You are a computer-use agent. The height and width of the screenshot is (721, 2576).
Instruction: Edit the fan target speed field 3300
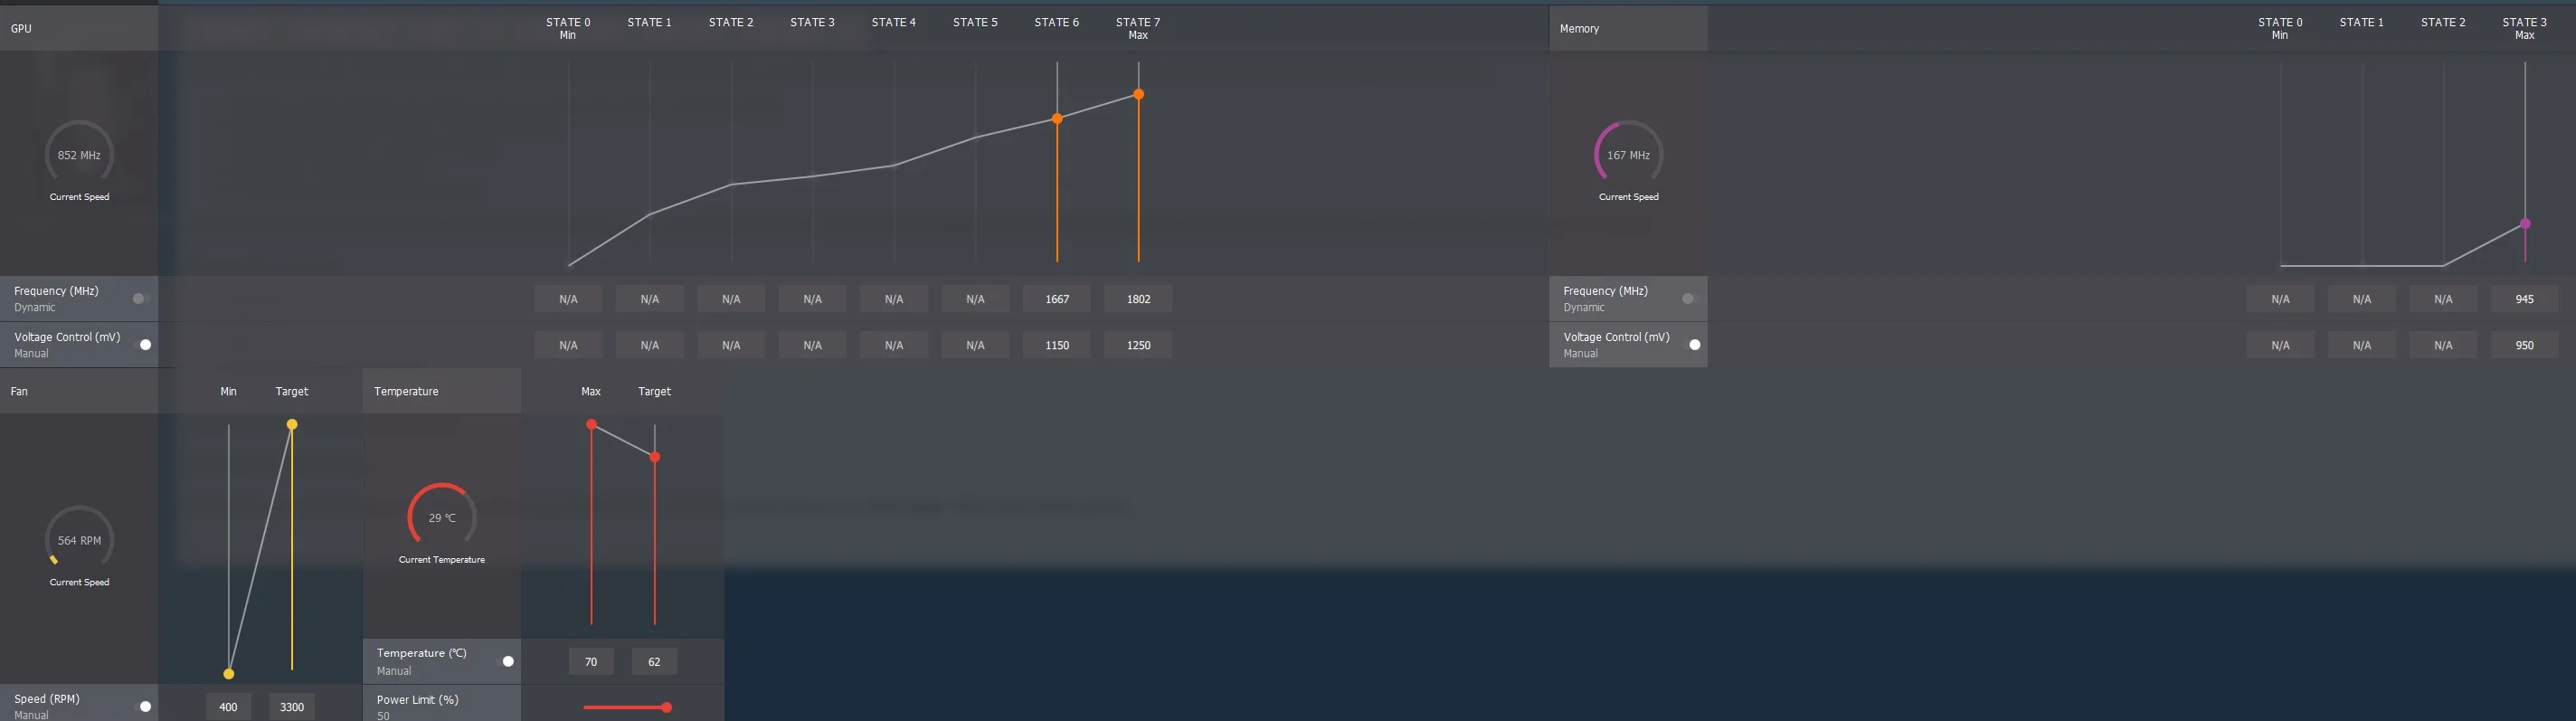pos(292,707)
